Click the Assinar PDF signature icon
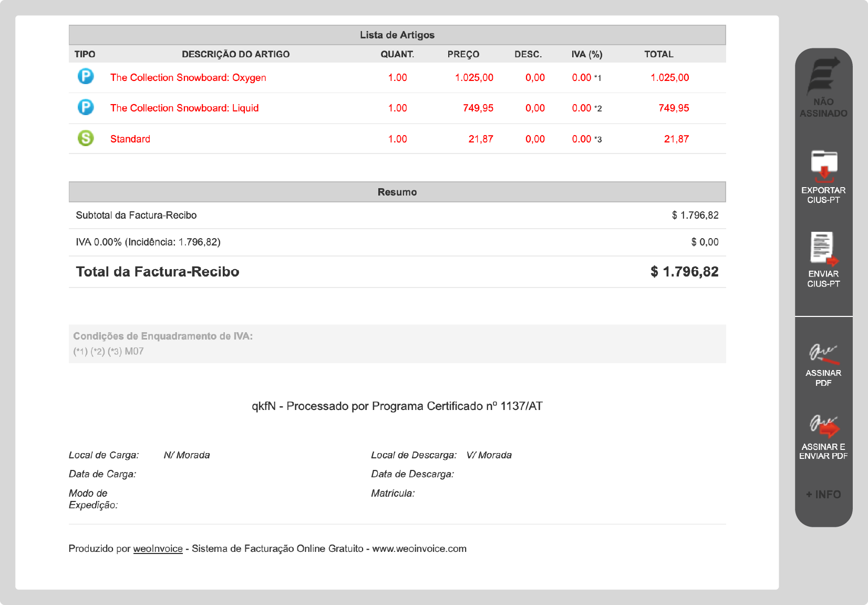 [x=823, y=353]
